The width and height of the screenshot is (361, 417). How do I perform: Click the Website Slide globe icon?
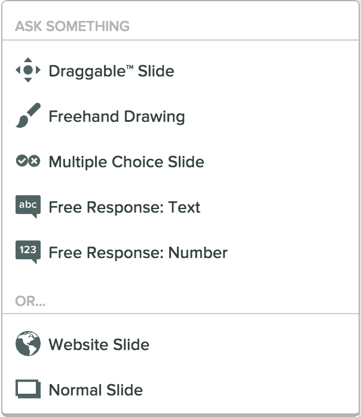28,344
